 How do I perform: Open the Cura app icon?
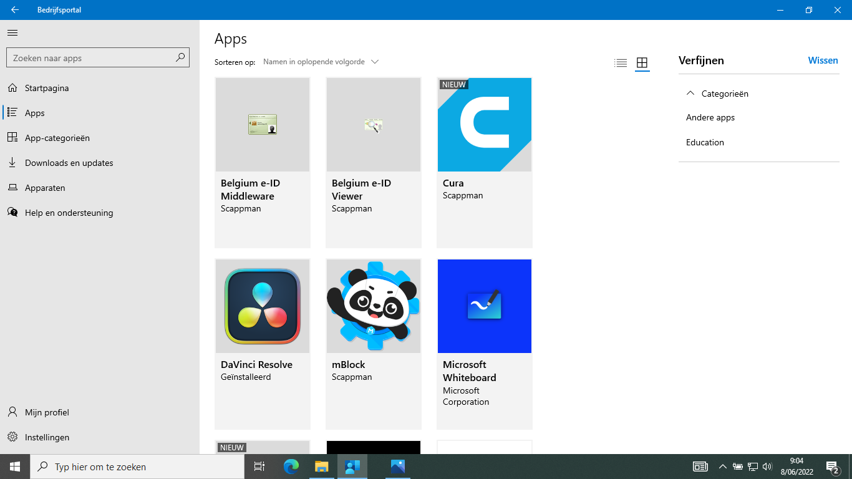485,125
